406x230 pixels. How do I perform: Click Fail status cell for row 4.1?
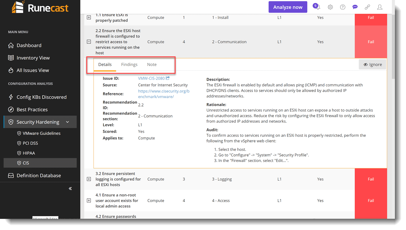pos(371,201)
